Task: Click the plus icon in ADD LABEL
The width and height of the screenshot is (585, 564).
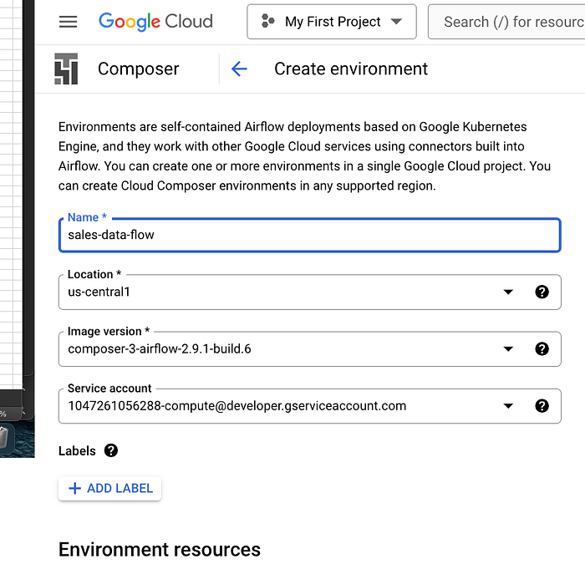Action: 74,488
